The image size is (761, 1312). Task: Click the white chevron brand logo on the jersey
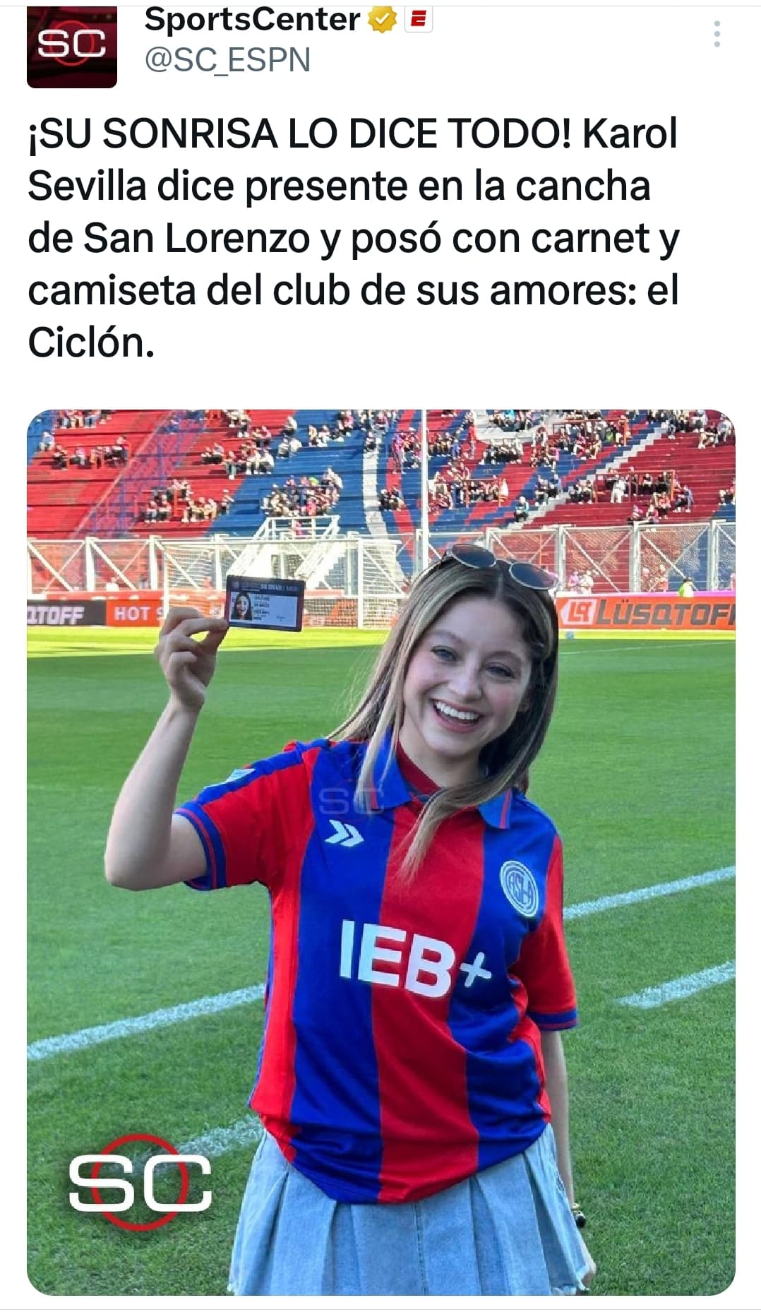click(x=344, y=833)
